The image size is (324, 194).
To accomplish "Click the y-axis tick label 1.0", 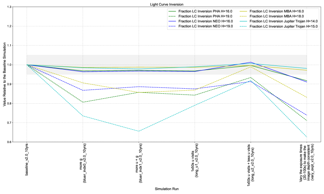I will pyautogui.click(x=9, y=65).
